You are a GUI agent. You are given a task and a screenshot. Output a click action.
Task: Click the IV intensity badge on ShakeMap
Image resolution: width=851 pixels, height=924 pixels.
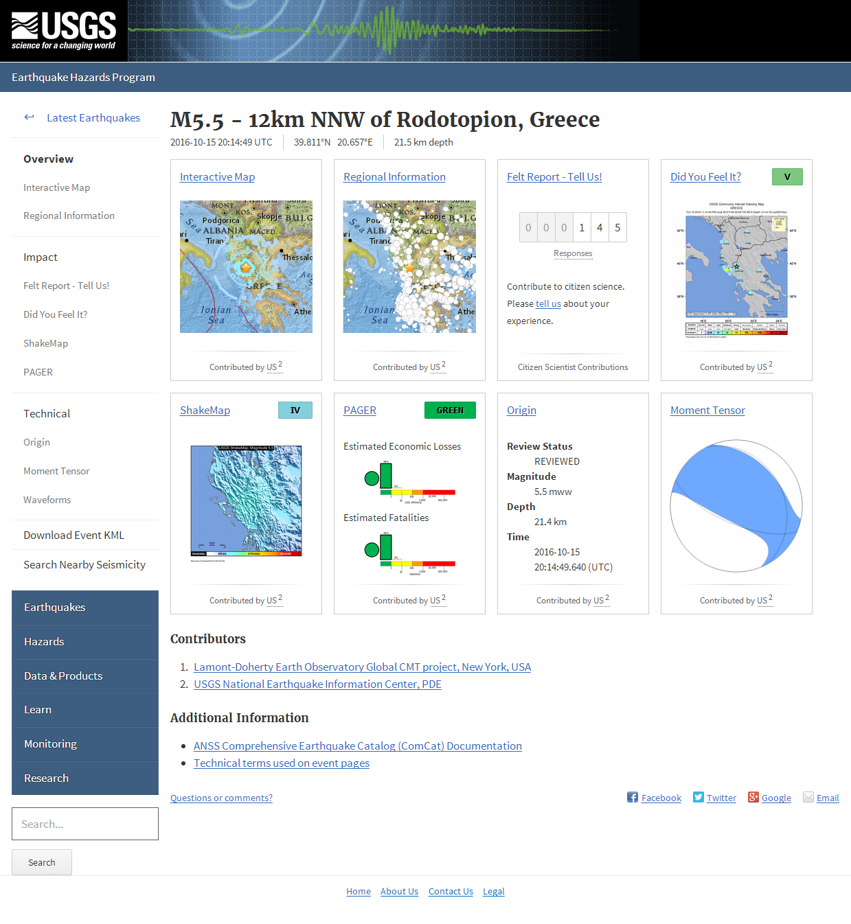(295, 410)
